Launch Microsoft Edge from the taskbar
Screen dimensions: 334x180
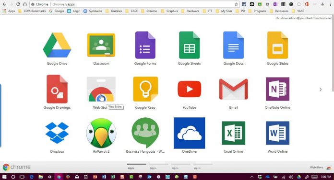(32, 177)
